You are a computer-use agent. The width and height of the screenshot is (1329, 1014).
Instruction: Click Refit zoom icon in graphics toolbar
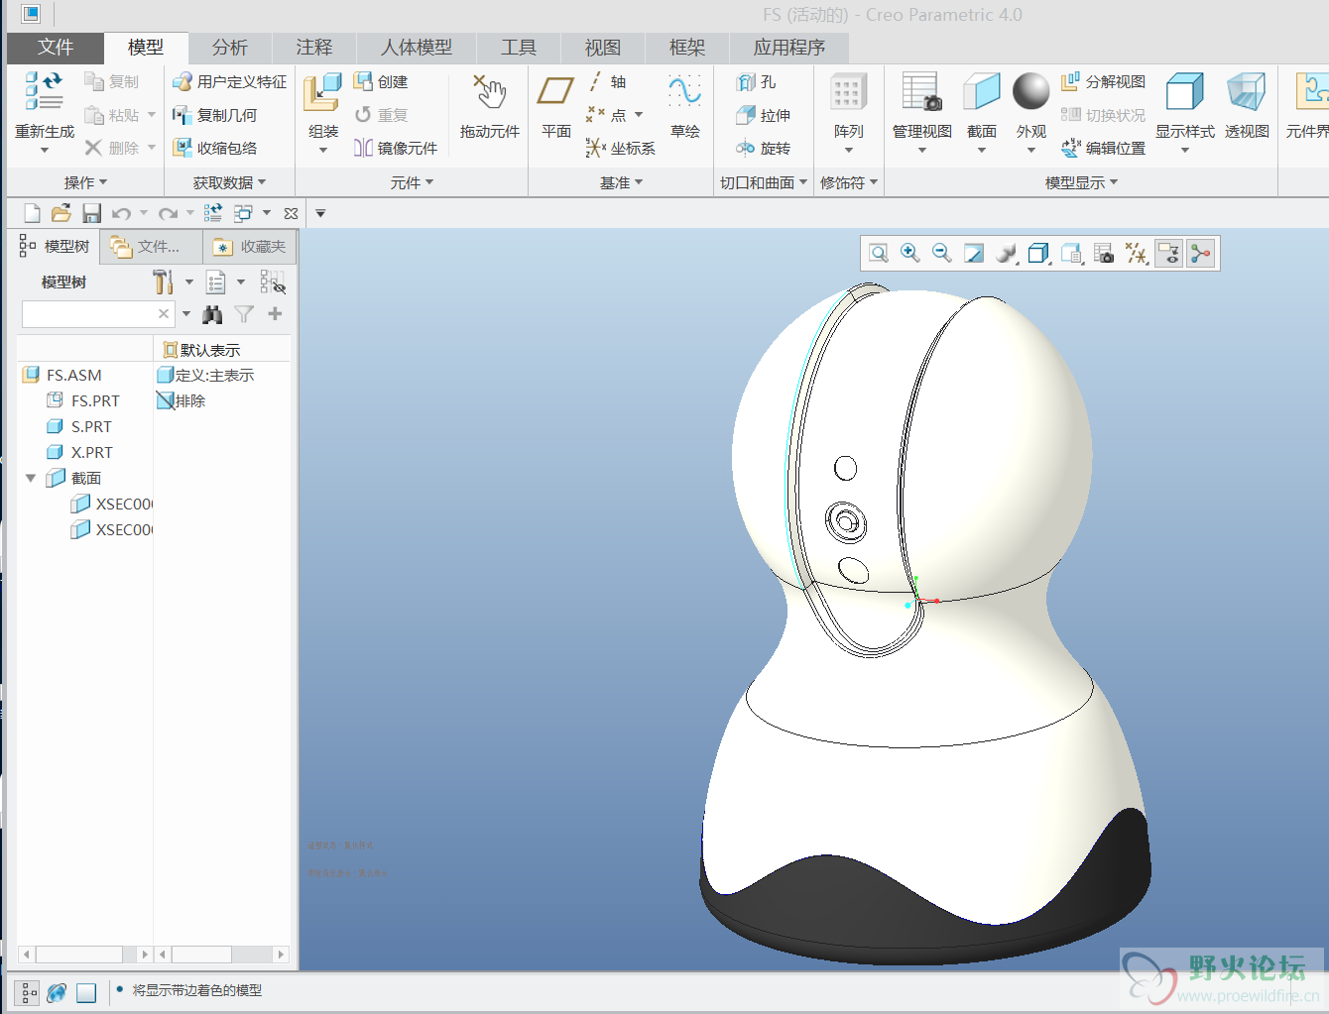click(x=879, y=254)
